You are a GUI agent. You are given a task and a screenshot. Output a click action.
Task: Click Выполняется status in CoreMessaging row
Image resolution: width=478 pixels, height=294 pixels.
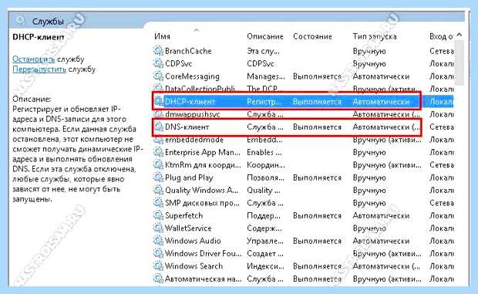pos(317,76)
